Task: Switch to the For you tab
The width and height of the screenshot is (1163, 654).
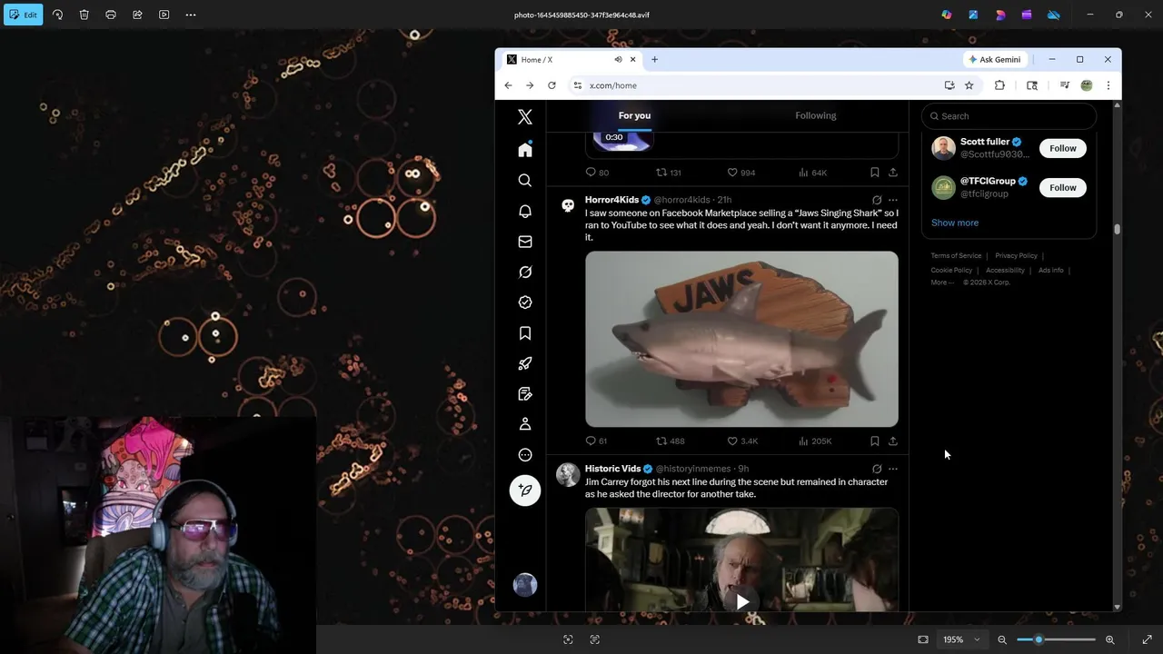Action: 634,115
